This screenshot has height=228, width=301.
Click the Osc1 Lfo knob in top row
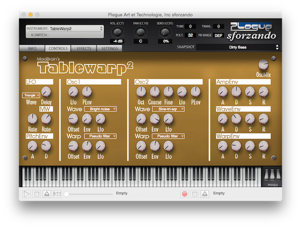[73, 92]
